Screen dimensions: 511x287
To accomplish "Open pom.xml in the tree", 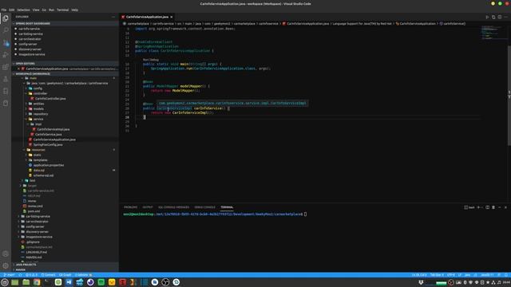I will (34, 211).
